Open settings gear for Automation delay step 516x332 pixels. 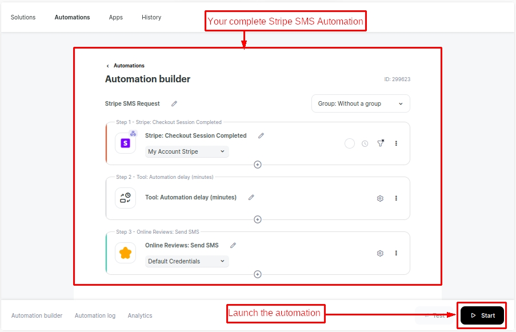(x=380, y=198)
